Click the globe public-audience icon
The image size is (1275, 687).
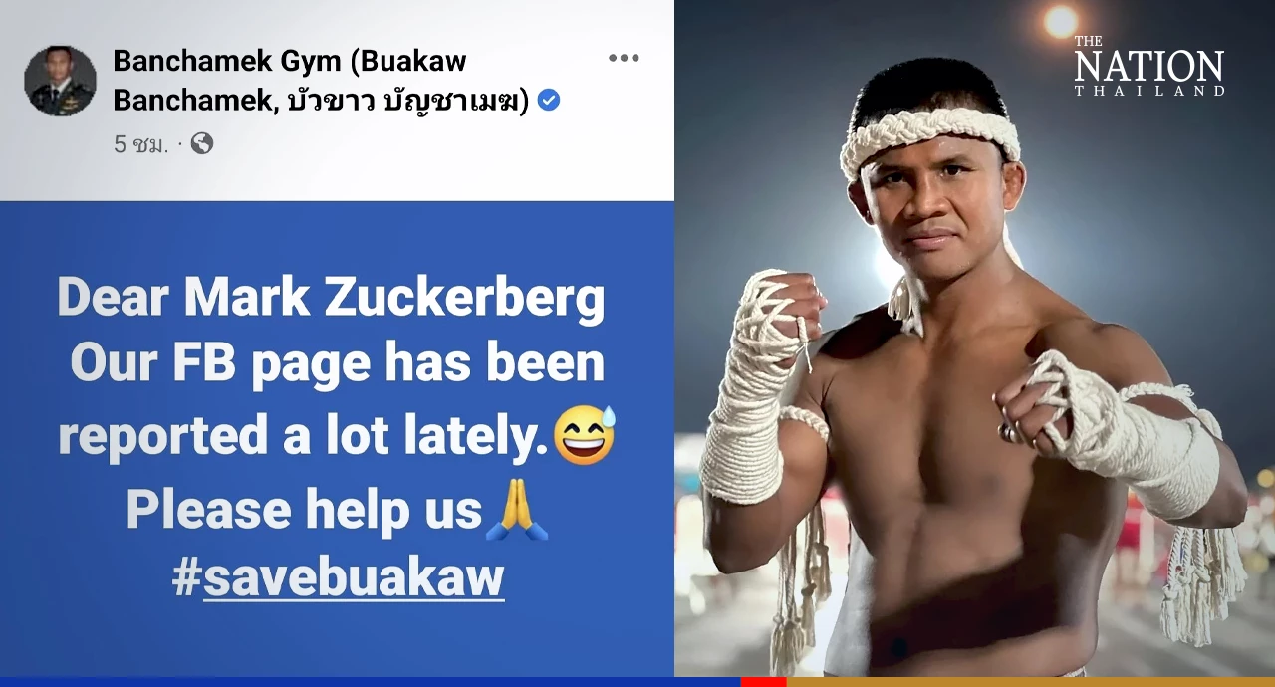[x=202, y=143]
